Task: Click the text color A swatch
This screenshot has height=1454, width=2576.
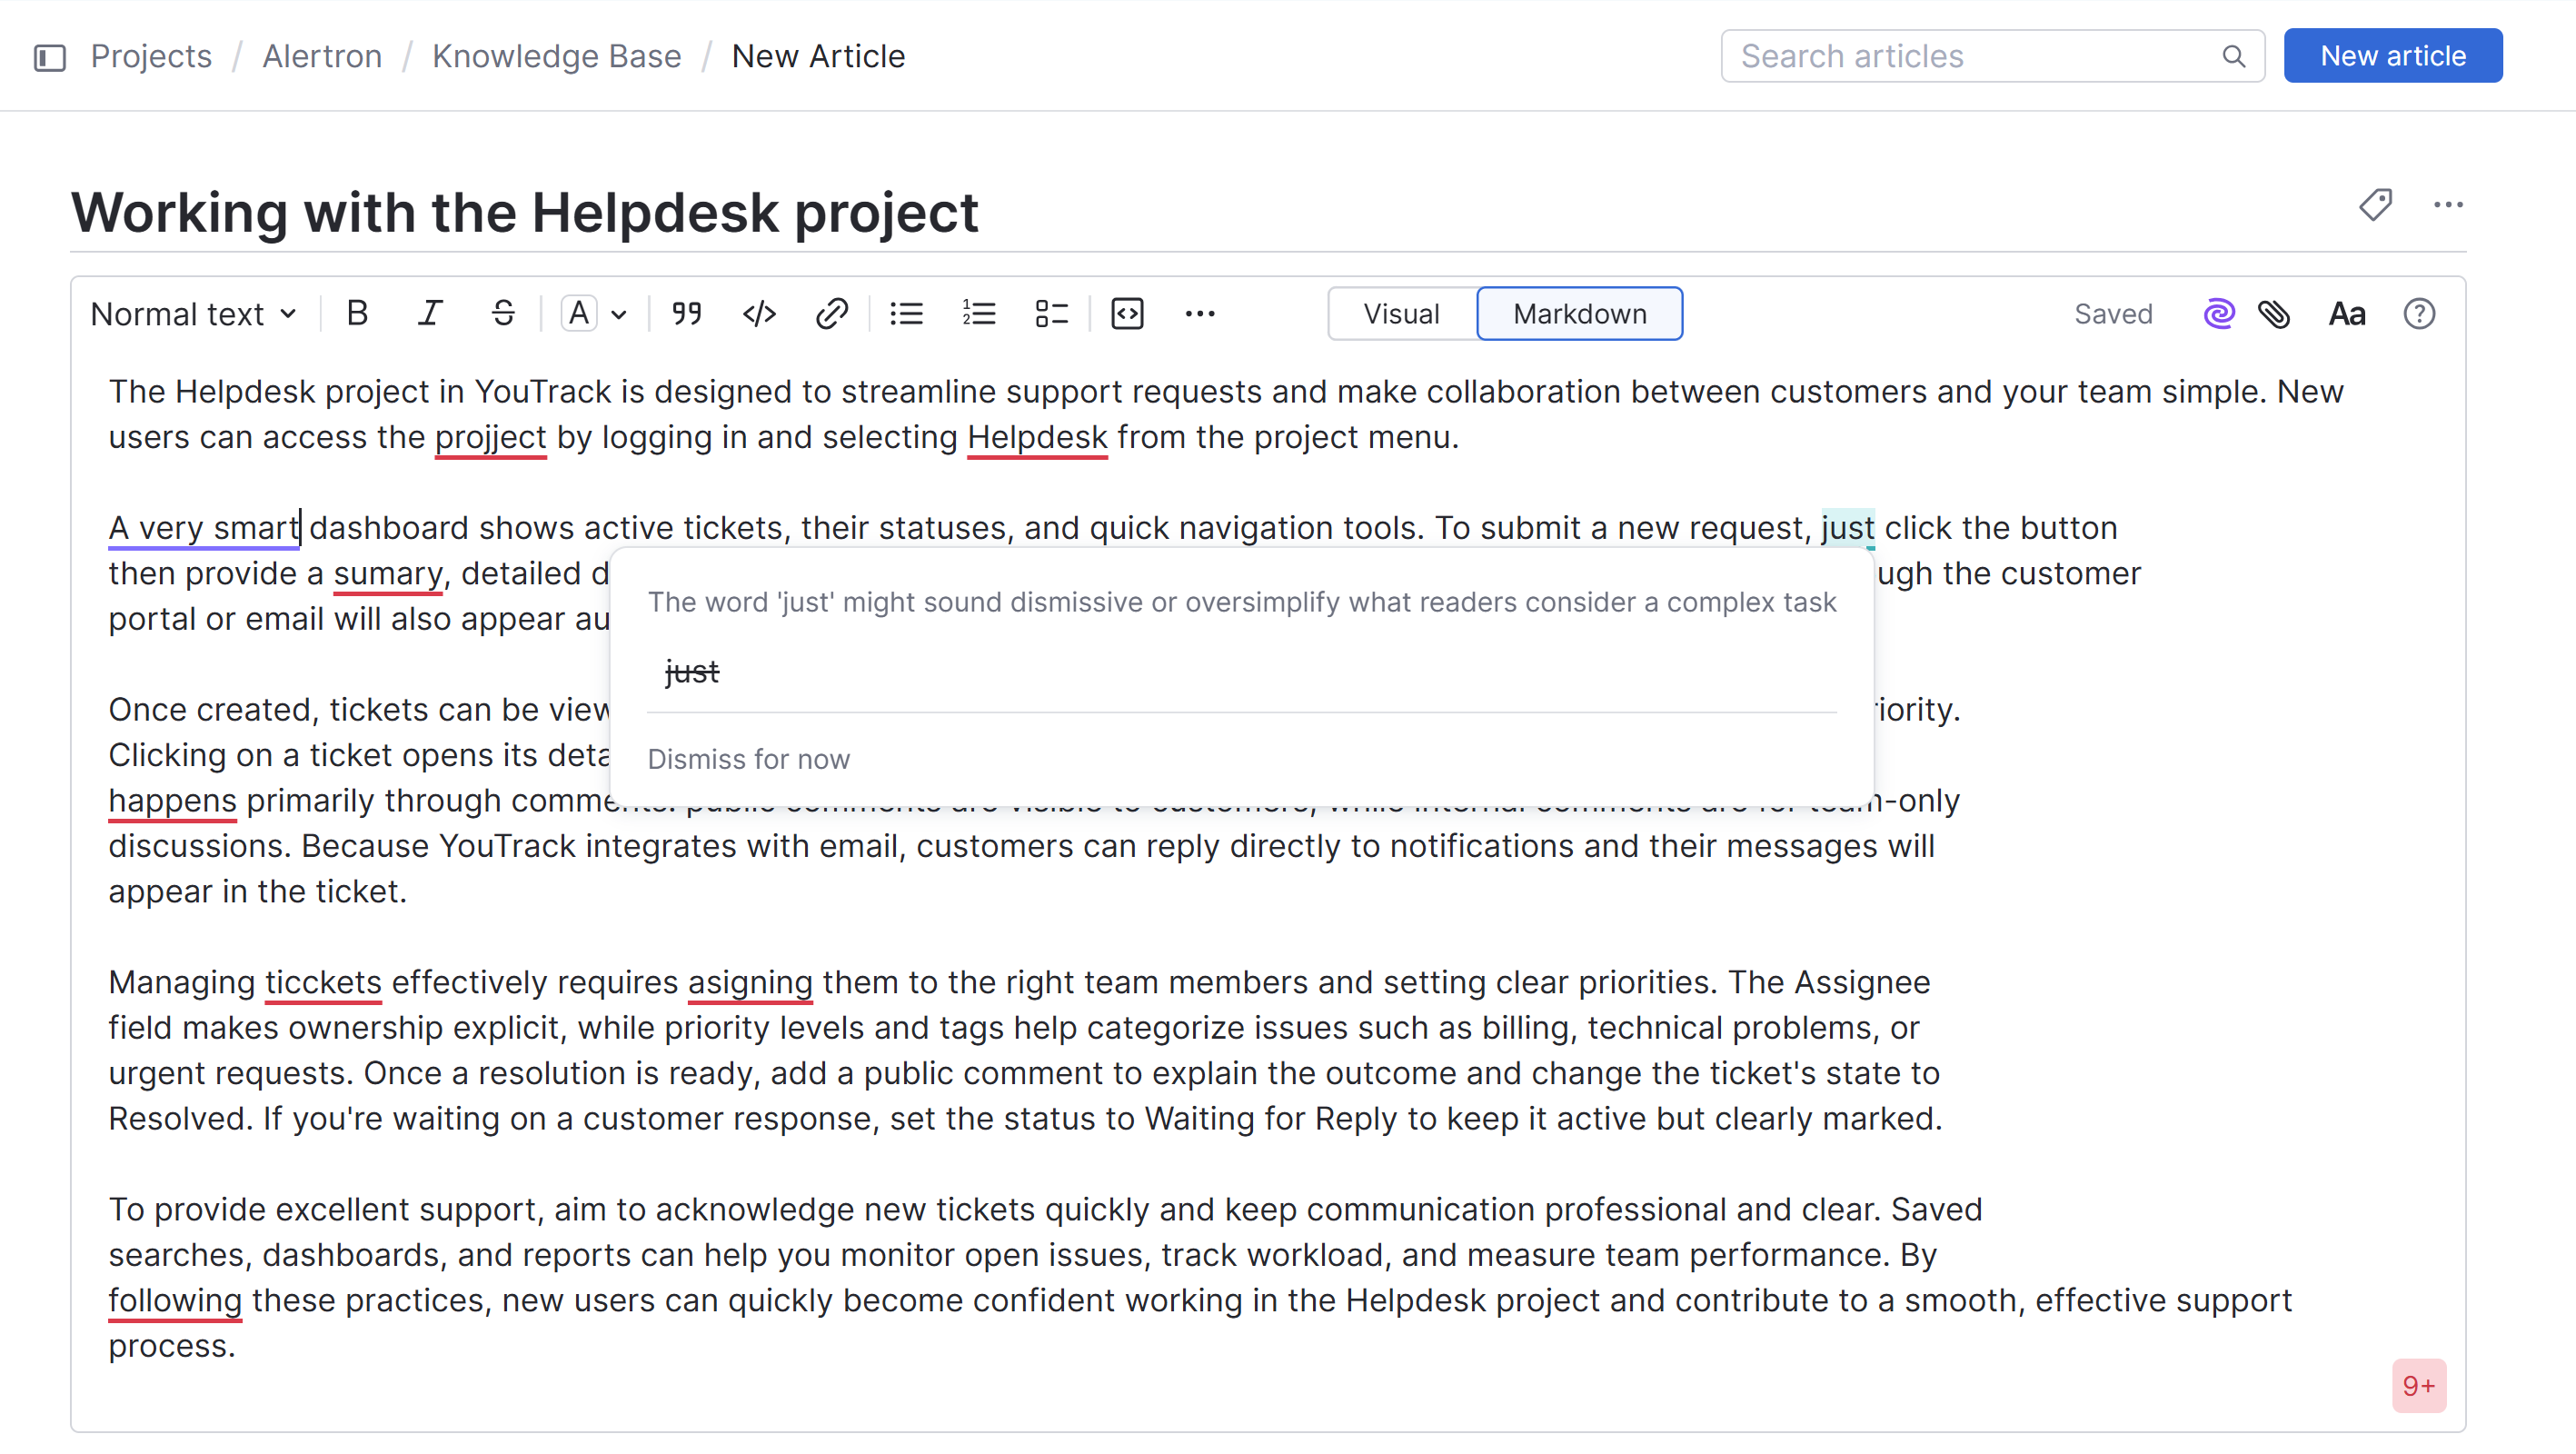Action: [x=579, y=314]
